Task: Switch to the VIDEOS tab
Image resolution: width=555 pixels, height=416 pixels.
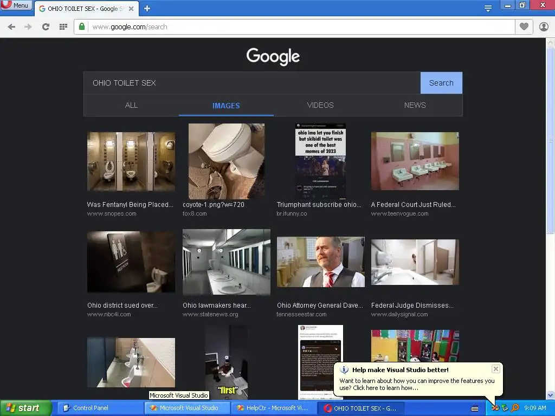Action: click(320, 106)
